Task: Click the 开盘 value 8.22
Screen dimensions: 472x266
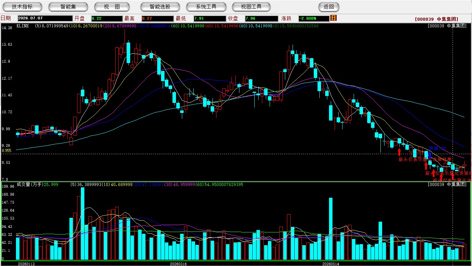Action: [107, 18]
